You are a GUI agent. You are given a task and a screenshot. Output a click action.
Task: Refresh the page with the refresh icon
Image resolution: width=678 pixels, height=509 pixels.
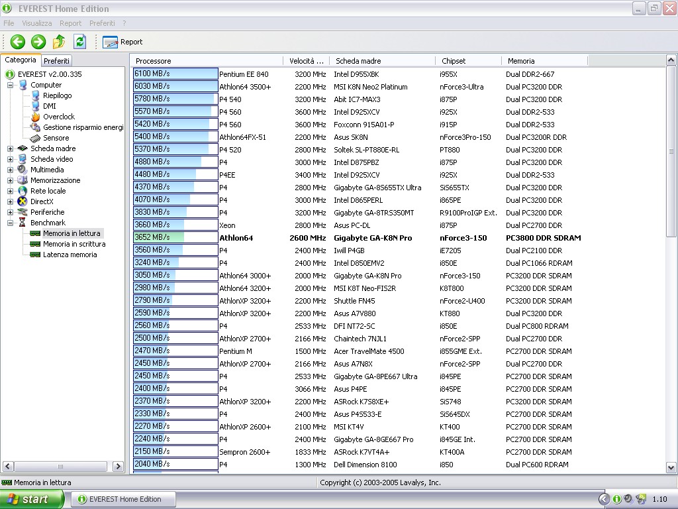(79, 42)
